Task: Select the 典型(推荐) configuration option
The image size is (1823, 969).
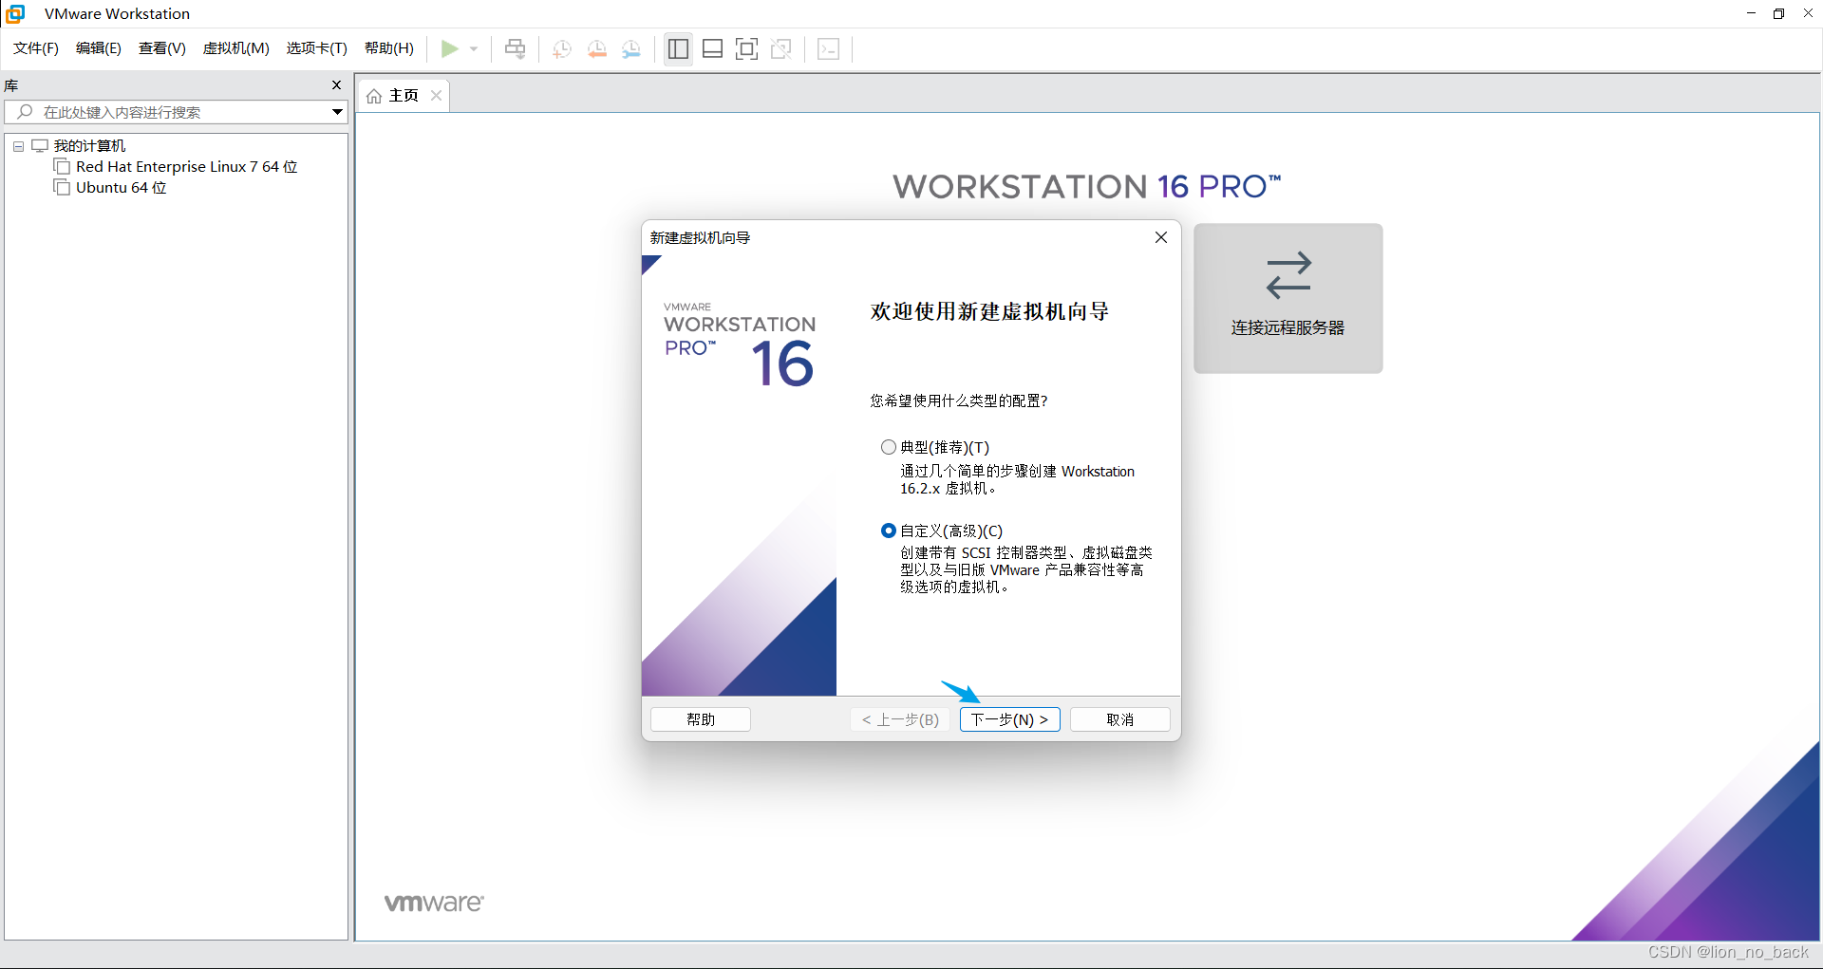Action: click(889, 447)
